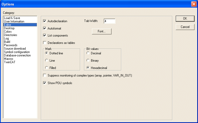
Task: Choose Hexadecimal bit values
Action: 88,68
